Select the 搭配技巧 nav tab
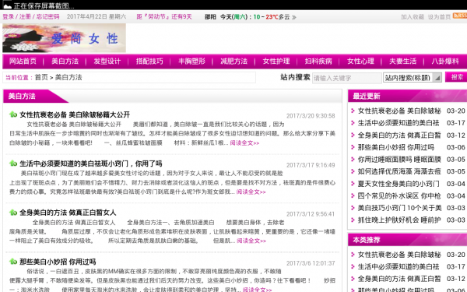 click(x=149, y=61)
